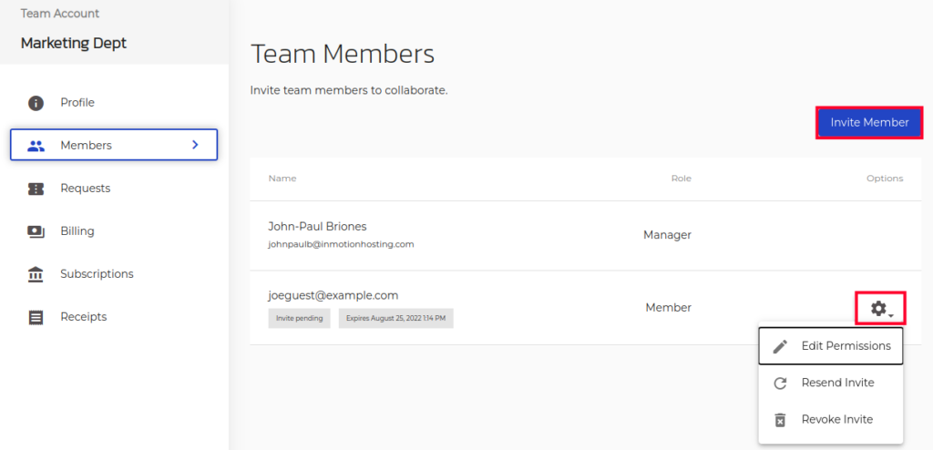Click the pencil icon beside Edit Permissions
This screenshot has height=450, width=933.
780,346
